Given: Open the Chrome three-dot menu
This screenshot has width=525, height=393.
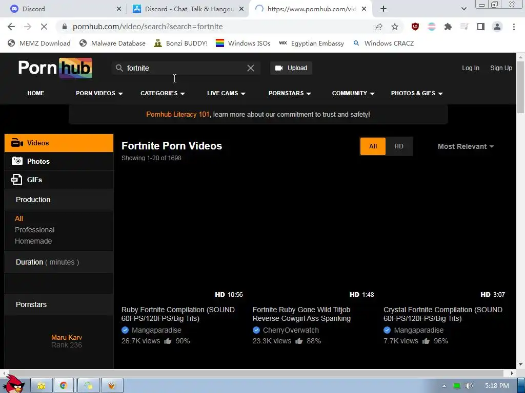Looking at the screenshot, I should (514, 27).
